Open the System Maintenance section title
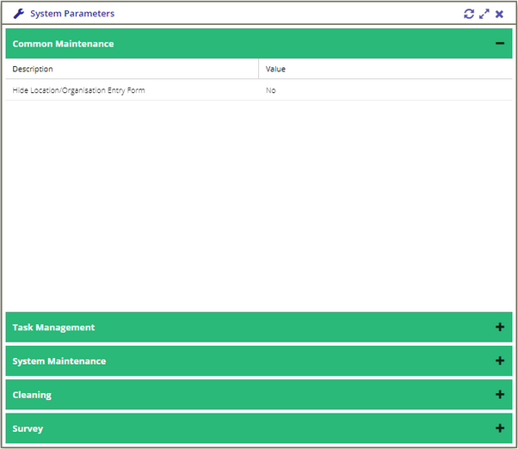This screenshot has height=449, width=518. click(59, 361)
